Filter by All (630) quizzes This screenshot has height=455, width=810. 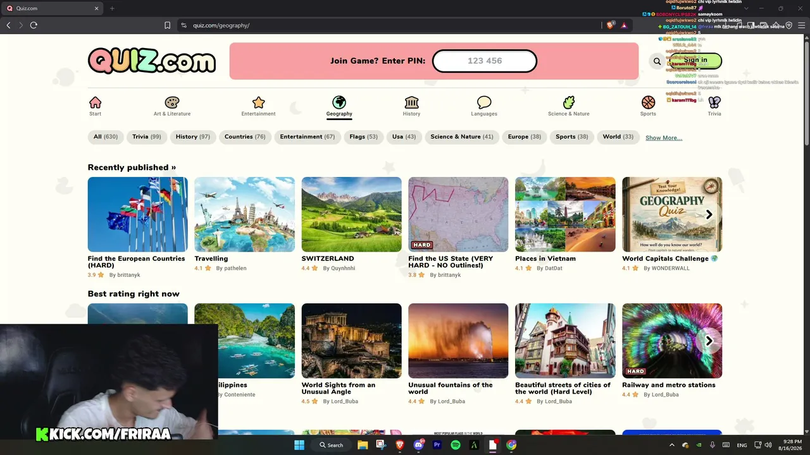point(106,137)
